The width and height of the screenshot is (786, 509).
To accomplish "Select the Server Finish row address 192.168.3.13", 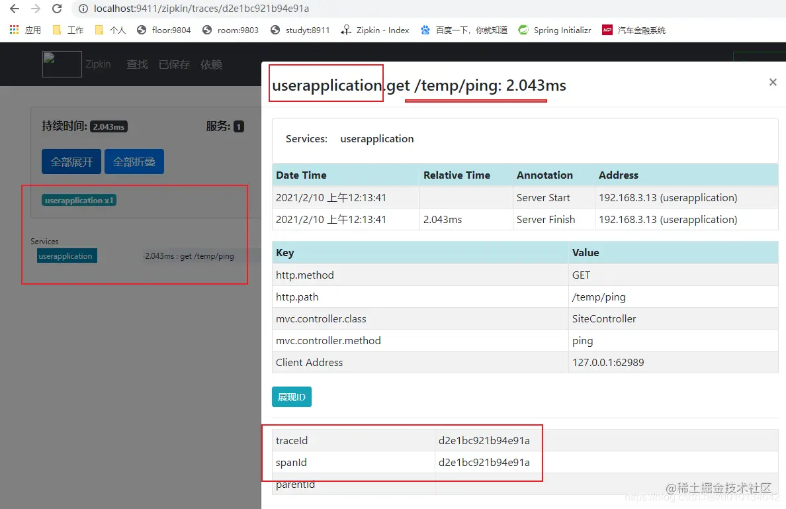I will [x=686, y=219].
